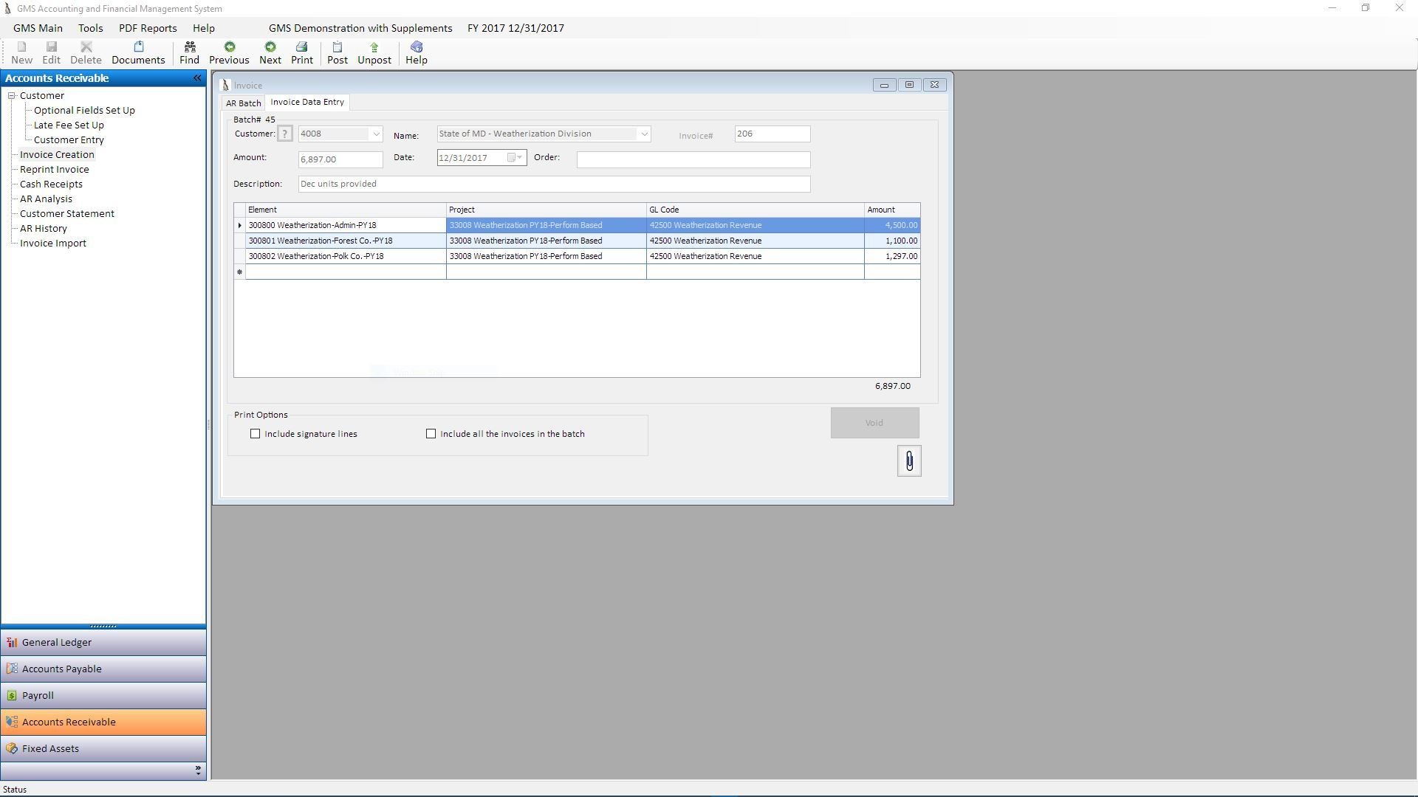This screenshot has width=1418, height=797.
Task: Check Include all invoices in batch
Action: [x=431, y=434]
